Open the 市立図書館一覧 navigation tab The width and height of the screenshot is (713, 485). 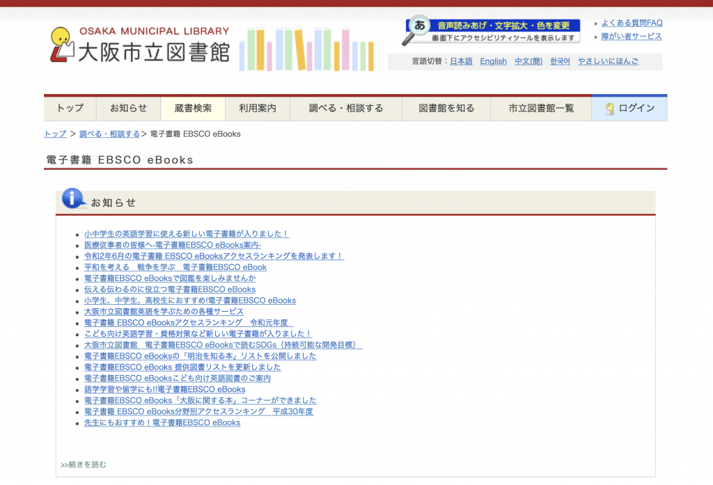541,108
